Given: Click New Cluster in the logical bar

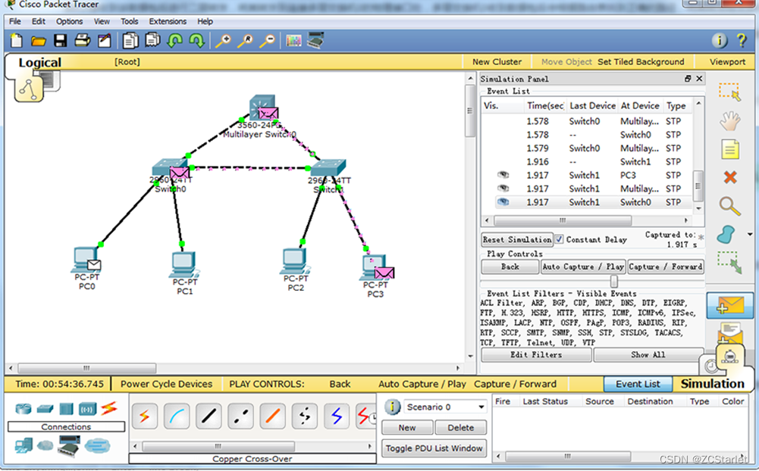Looking at the screenshot, I should (497, 62).
